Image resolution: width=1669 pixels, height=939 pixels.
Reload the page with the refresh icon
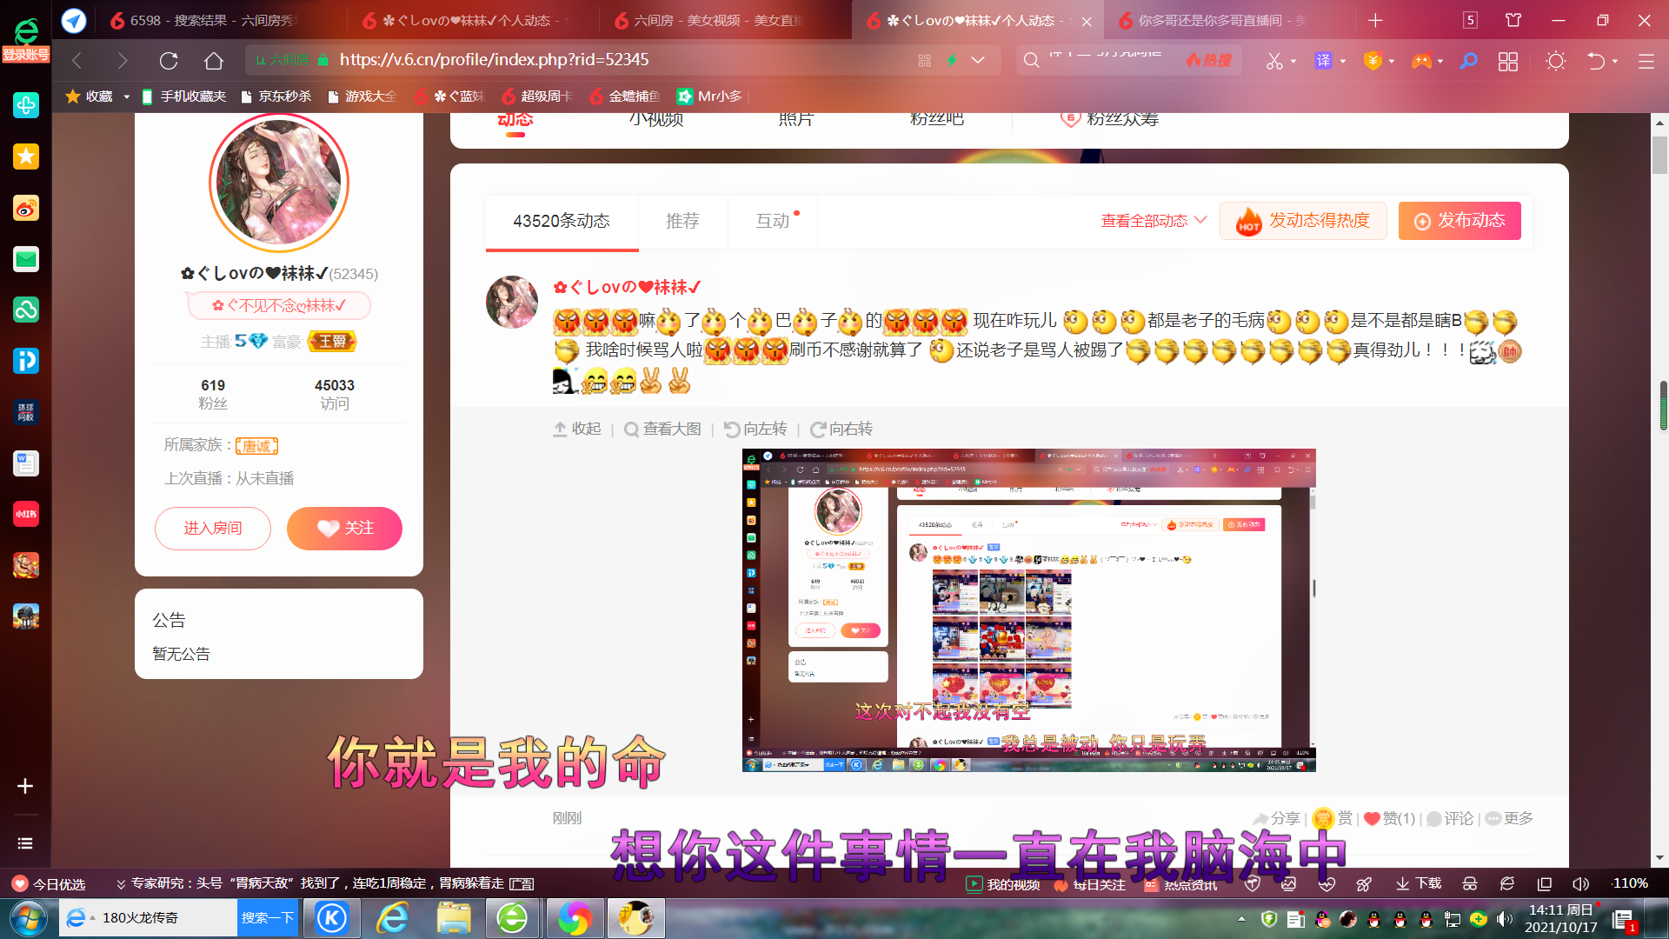coord(169,60)
